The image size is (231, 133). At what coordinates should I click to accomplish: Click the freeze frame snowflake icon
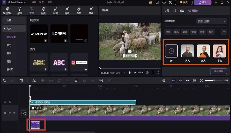[43, 81]
